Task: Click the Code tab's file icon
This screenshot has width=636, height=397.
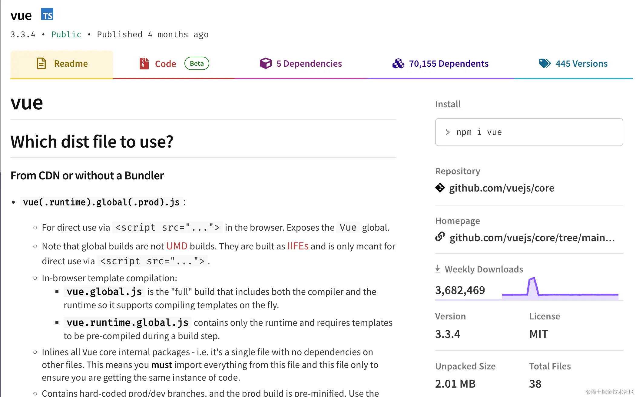Action: [144, 63]
